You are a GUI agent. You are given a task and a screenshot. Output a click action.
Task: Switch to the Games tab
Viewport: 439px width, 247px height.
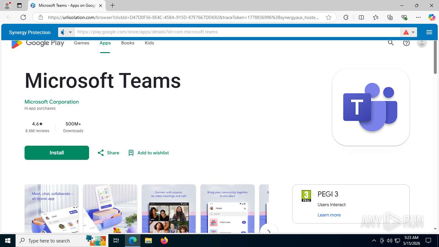pyautogui.click(x=81, y=43)
